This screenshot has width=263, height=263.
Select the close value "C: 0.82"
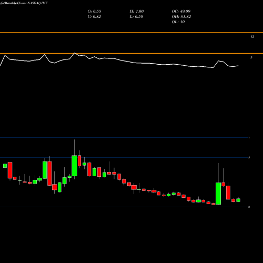click(94, 16)
